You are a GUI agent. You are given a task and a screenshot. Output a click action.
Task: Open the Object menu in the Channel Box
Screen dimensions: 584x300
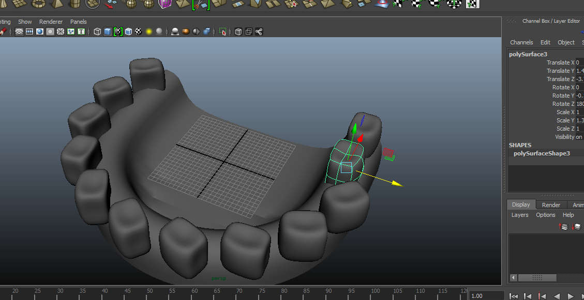click(x=566, y=42)
